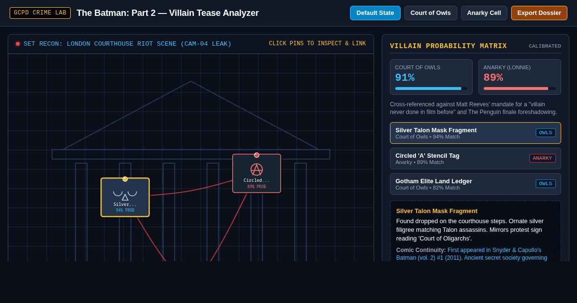This screenshot has height=303, width=577.
Task: Export Dossier button
Action: pos(539,13)
